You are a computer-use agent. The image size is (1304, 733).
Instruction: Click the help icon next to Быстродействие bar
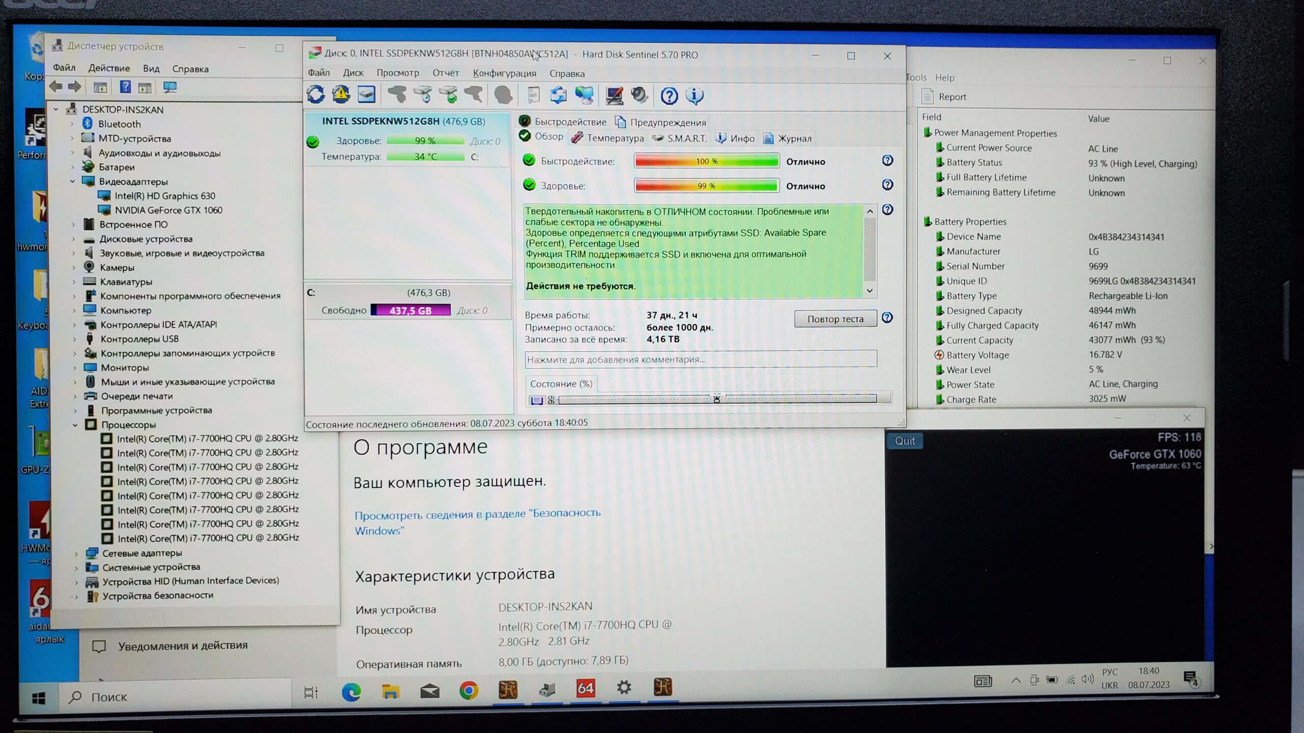click(887, 161)
